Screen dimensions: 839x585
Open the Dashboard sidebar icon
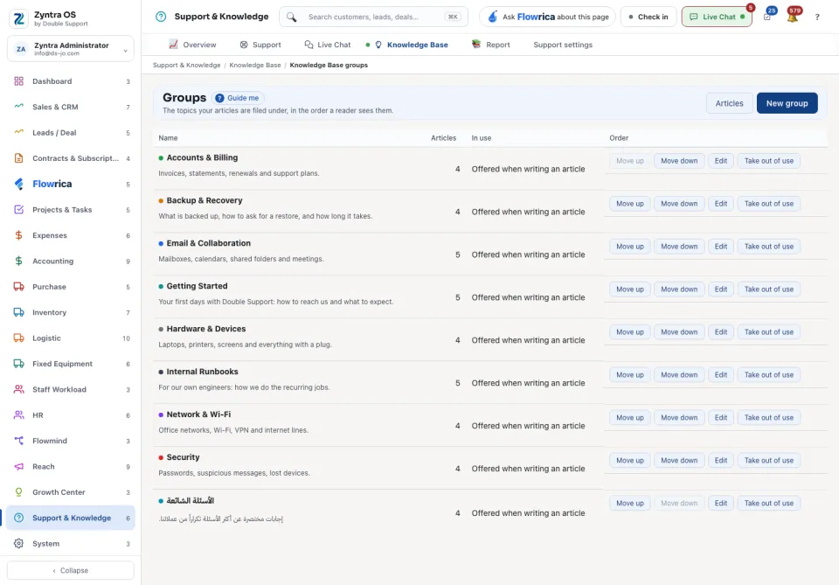pyautogui.click(x=18, y=81)
